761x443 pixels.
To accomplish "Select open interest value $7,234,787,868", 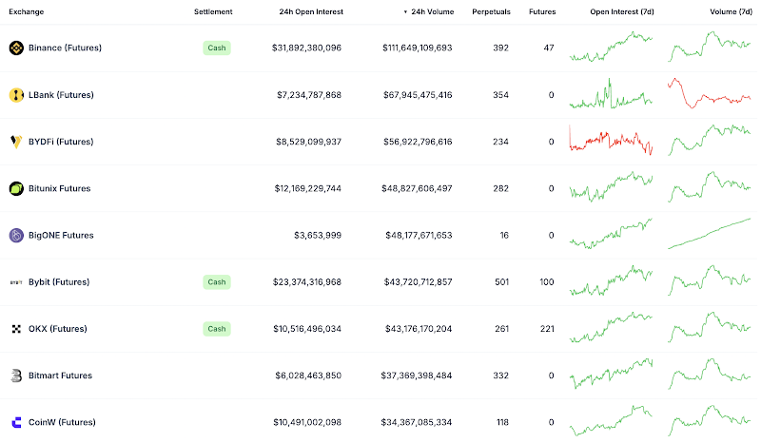I will point(309,95).
